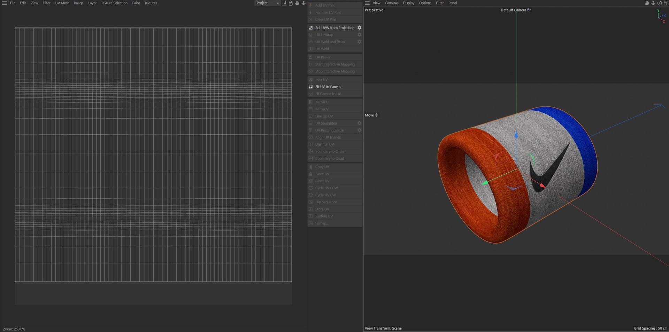Click the Default Camera label icon

coord(529,10)
